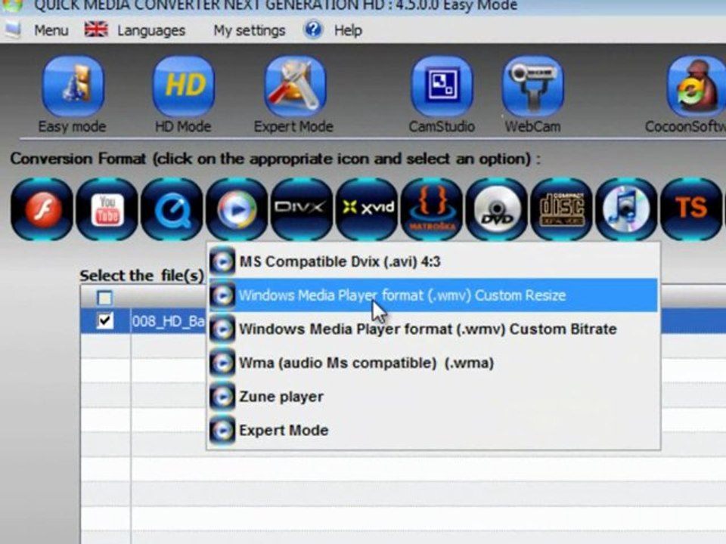The width and height of the screenshot is (726, 544).
Task: Choose the DVD format icon
Action: coord(496,209)
